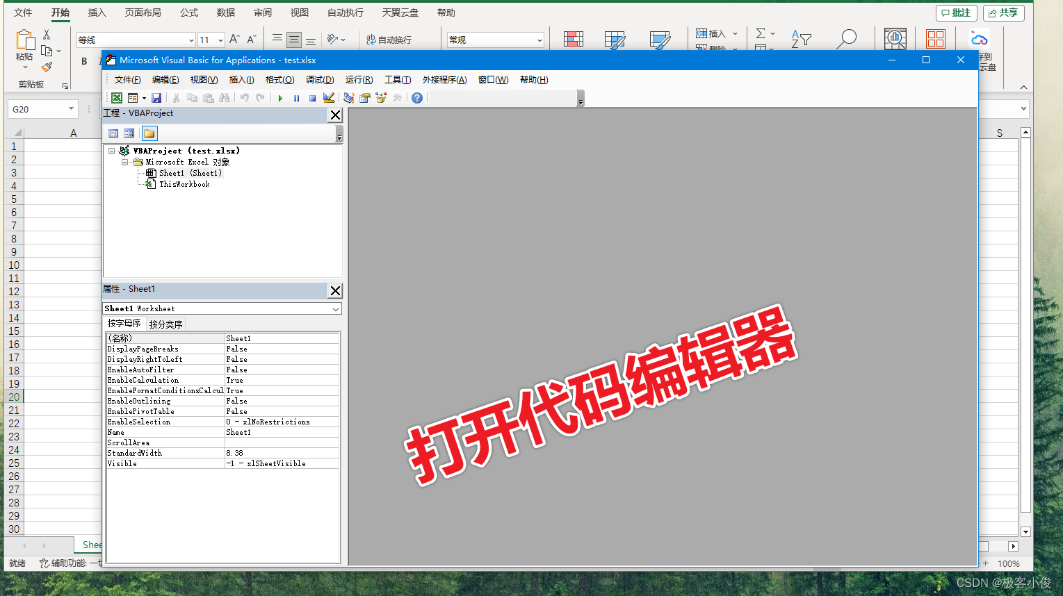Open VBA 视图(V) menu
The height and width of the screenshot is (596, 1063).
pyautogui.click(x=204, y=80)
